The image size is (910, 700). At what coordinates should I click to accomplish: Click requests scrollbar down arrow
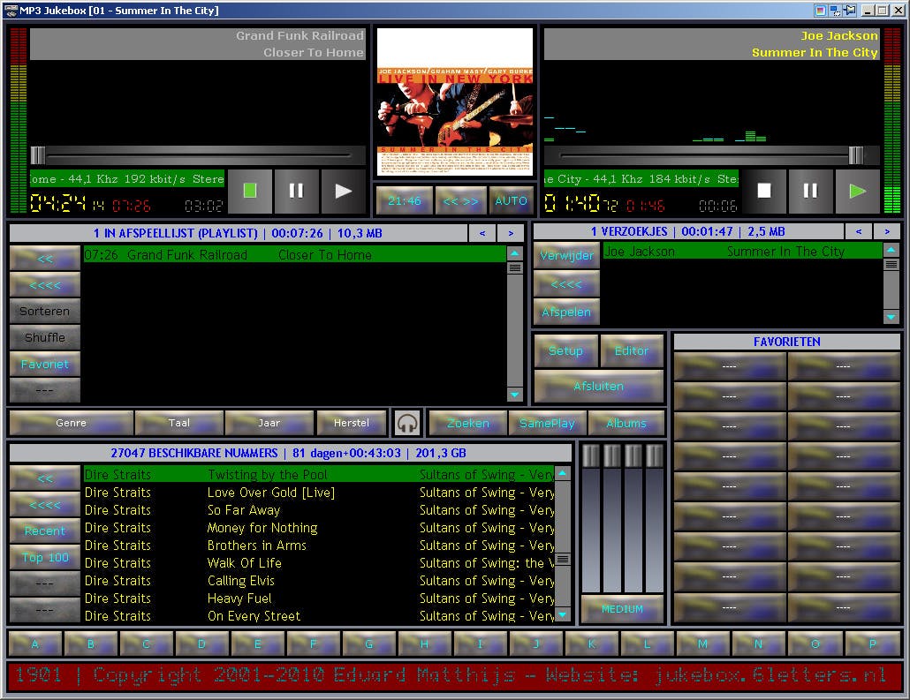point(891,317)
